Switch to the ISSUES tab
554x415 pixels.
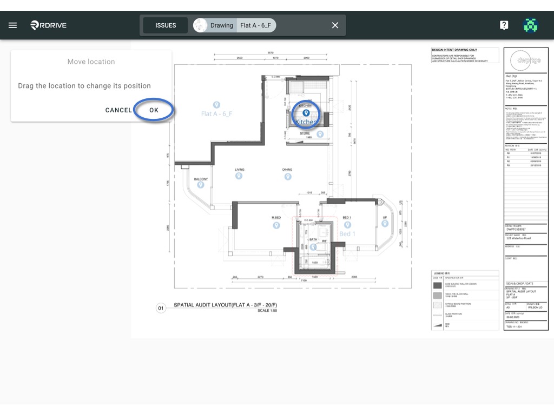tap(166, 25)
